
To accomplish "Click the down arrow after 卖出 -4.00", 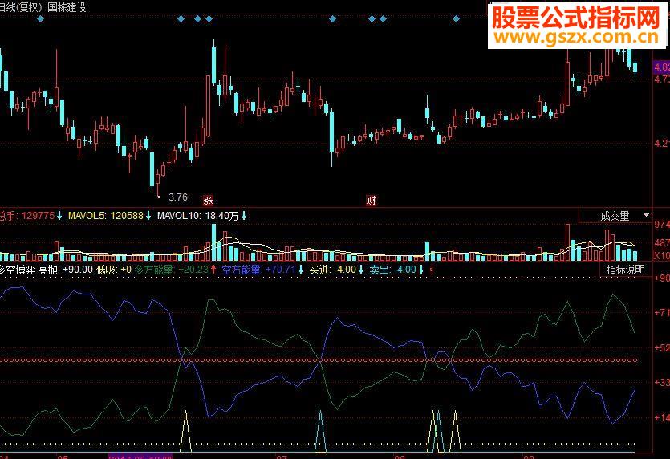I will 421,270.
